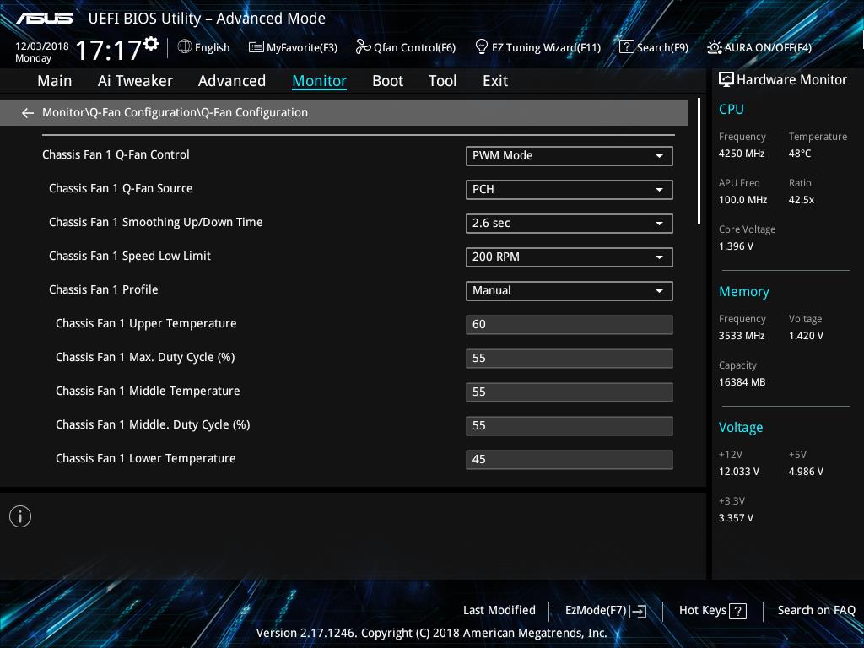864x648 pixels.
Task: Click the 1.396 V core voltage value
Action: click(x=736, y=246)
